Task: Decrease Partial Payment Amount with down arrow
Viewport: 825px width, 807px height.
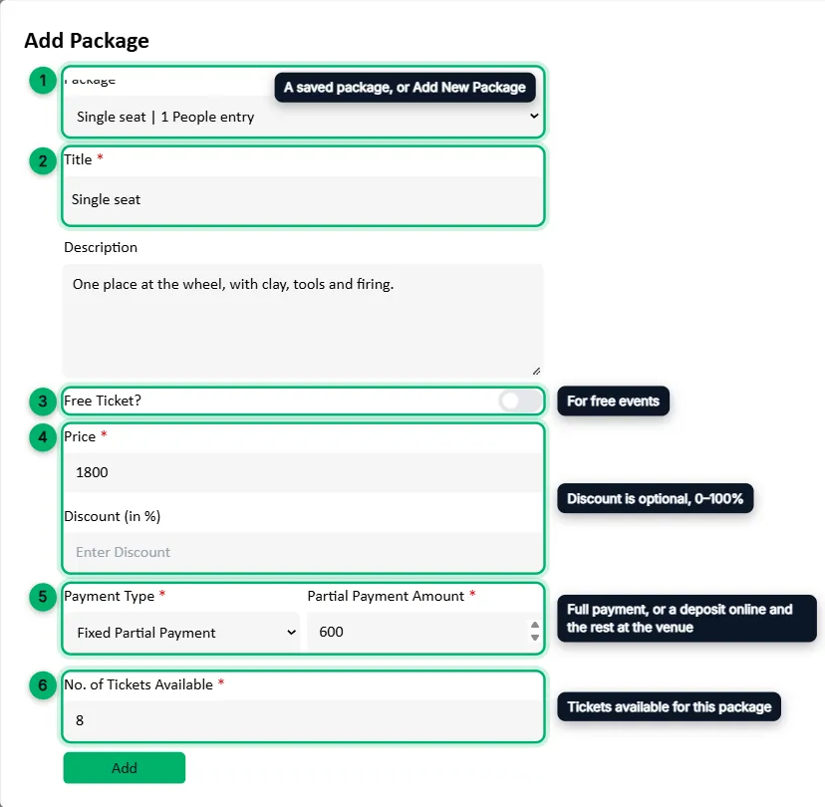Action: 535,638
